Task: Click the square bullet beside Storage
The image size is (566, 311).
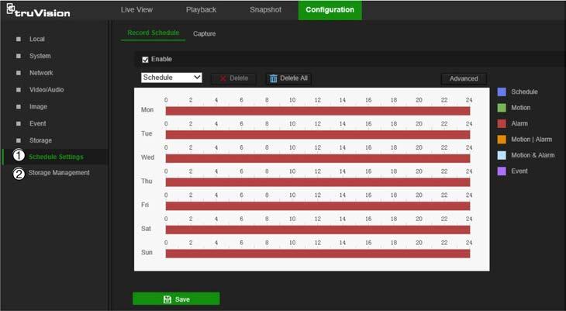Action: [19, 140]
